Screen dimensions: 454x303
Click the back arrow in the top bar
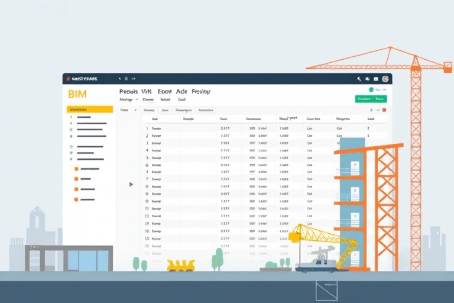point(120,79)
